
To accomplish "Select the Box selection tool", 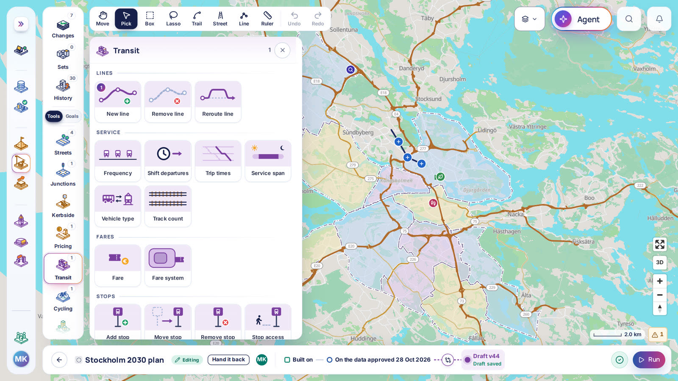I will [x=150, y=19].
